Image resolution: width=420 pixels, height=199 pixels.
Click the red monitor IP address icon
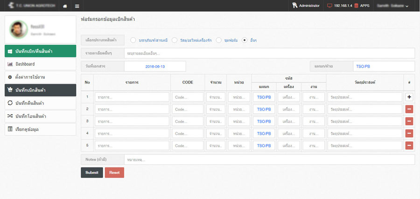(330, 6)
